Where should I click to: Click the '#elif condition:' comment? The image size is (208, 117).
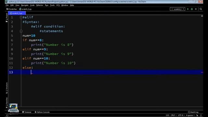48,26
